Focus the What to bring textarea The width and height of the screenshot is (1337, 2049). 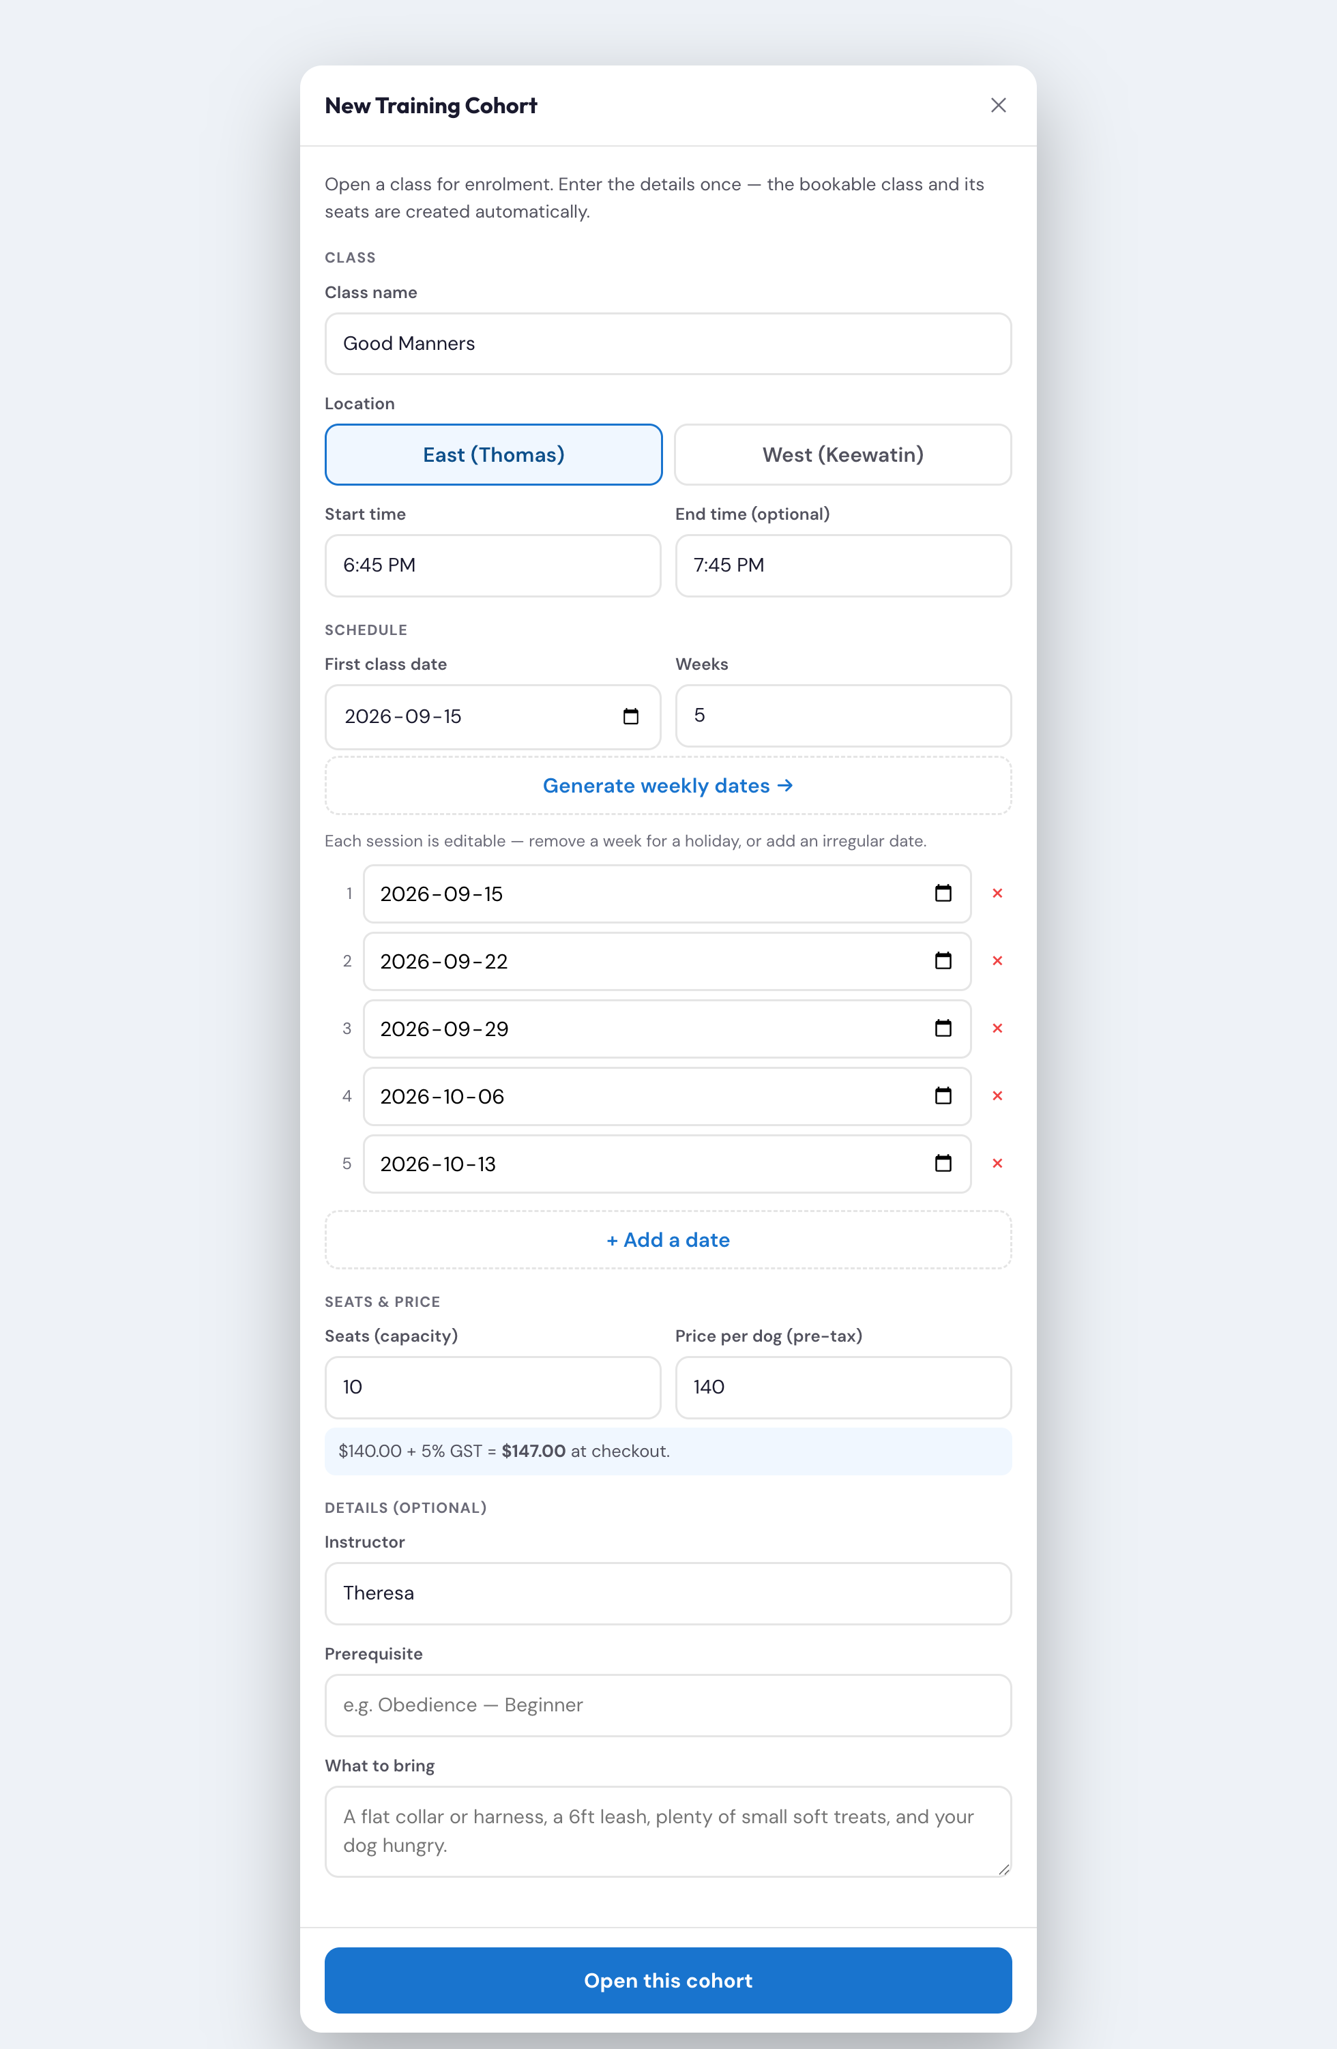coord(668,1831)
